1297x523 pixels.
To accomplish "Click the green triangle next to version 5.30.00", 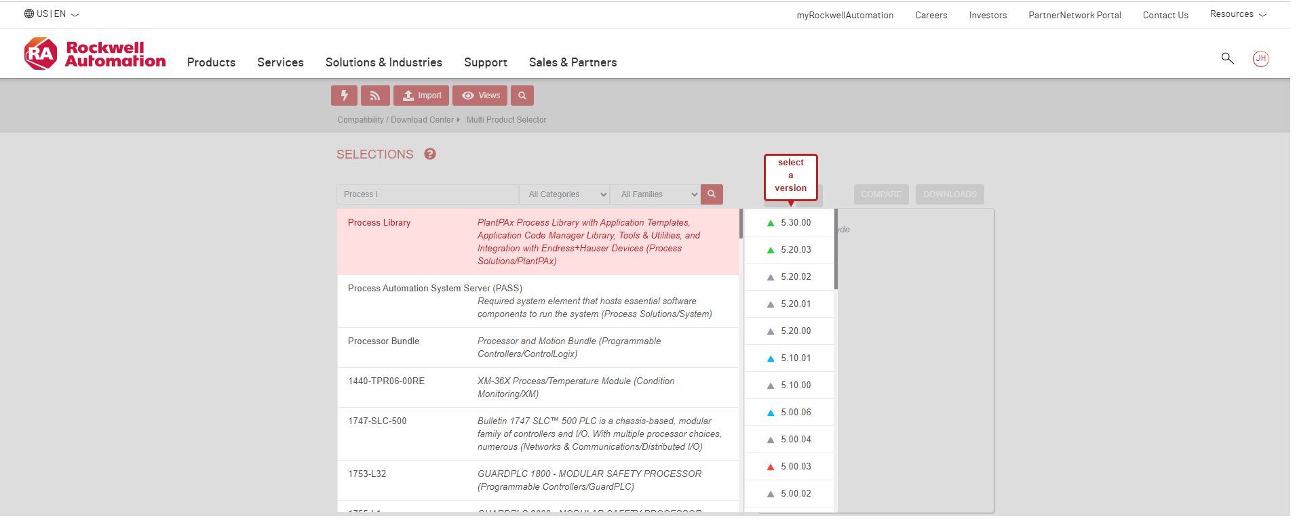I will [x=771, y=223].
